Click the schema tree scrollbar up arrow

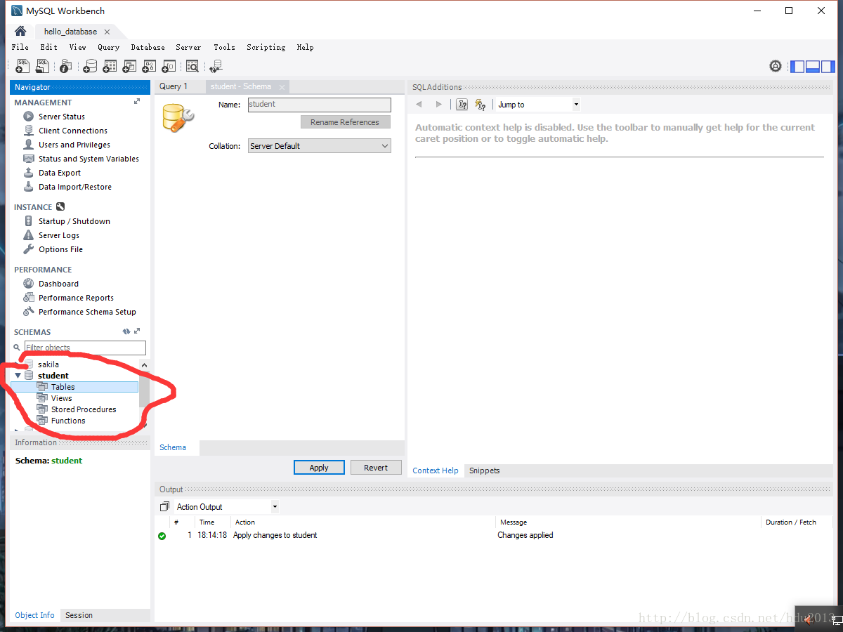tap(145, 365)
